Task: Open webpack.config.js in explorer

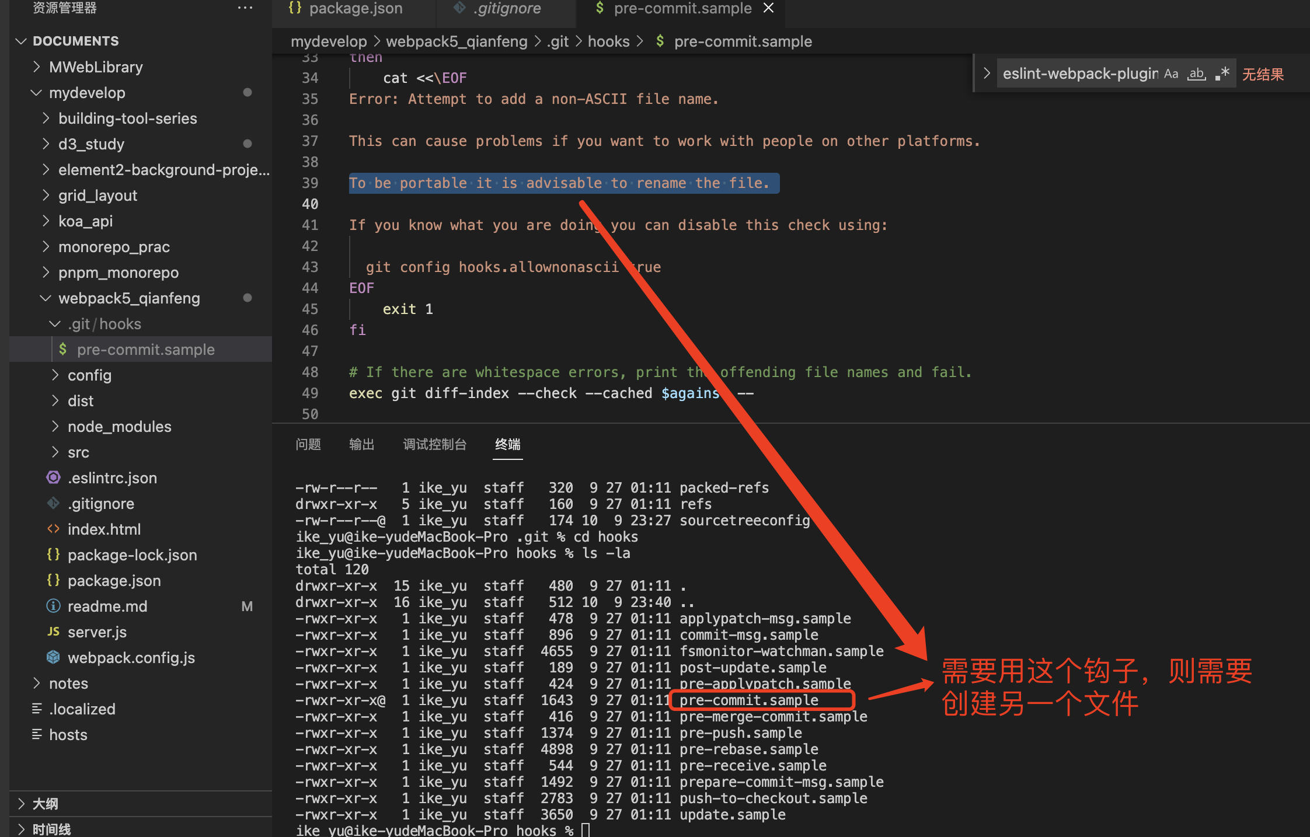Action: (x=131, y=658)
